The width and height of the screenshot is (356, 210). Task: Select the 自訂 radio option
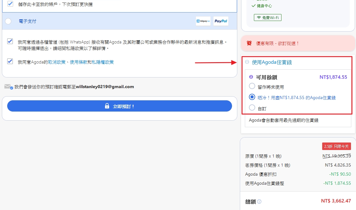252,107
